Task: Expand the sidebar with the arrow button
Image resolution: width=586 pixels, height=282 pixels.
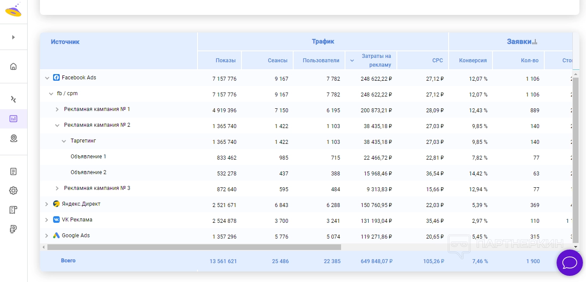Action: pos(13,37)
